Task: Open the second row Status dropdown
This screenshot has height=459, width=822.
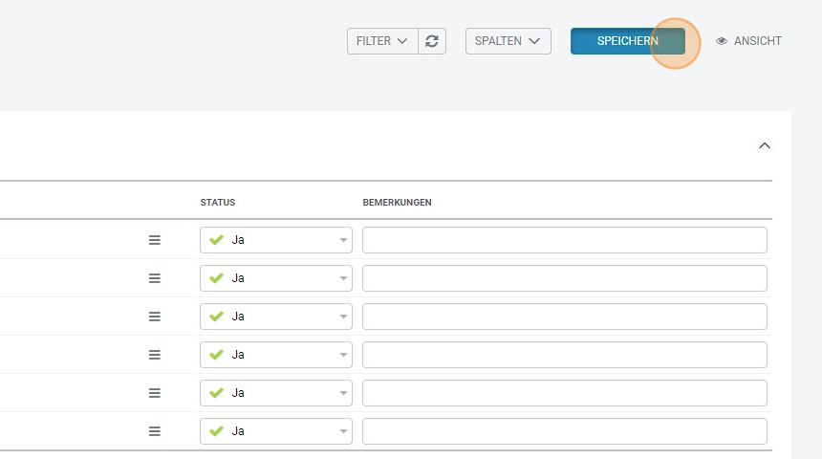Action: (x=276, y=278)
